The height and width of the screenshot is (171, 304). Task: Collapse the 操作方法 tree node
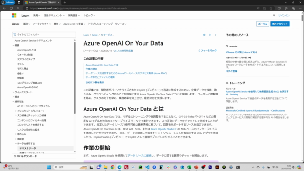[x=13, y=101]
